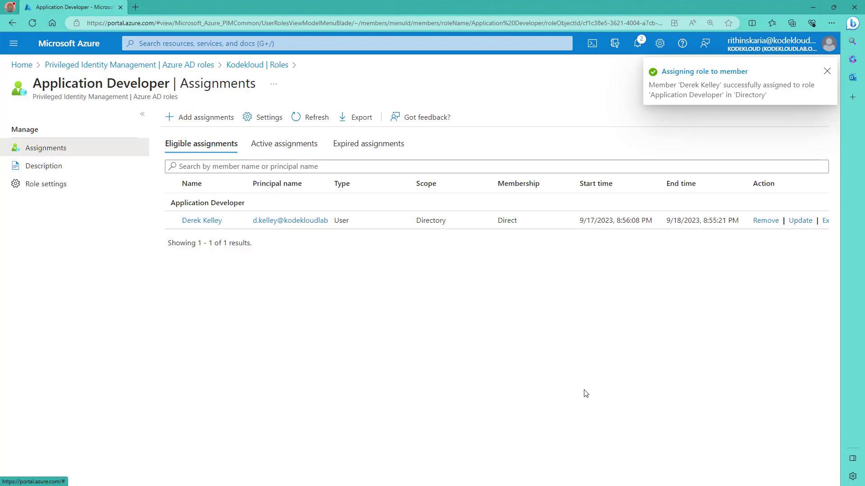This screenshot has width=865, height=486.
Task: Open Derek Kelley member link
Action: (x=202, y=220)
